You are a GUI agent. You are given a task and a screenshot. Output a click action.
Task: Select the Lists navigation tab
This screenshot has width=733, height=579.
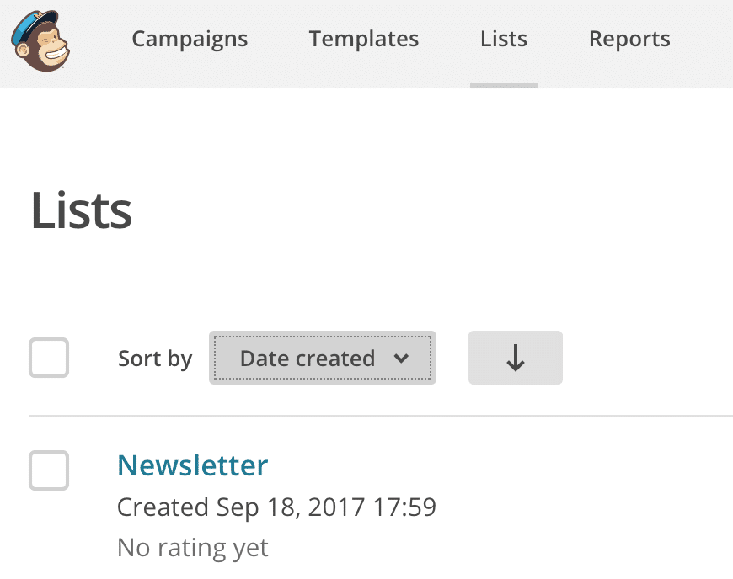click(504, 39)
